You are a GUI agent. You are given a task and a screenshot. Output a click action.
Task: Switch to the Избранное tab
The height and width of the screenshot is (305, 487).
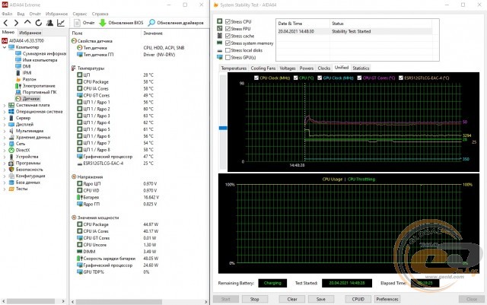30,32
